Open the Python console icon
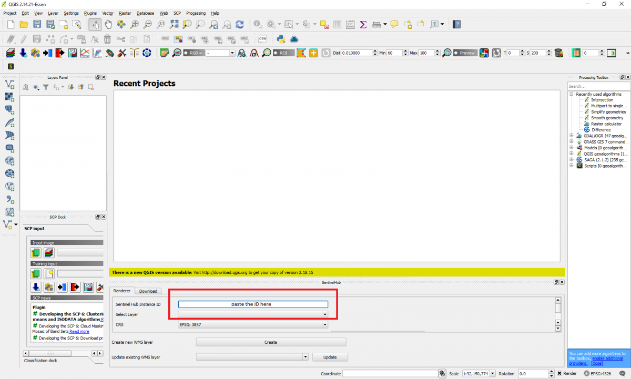631x379 pixels. (x=281, y=39)
